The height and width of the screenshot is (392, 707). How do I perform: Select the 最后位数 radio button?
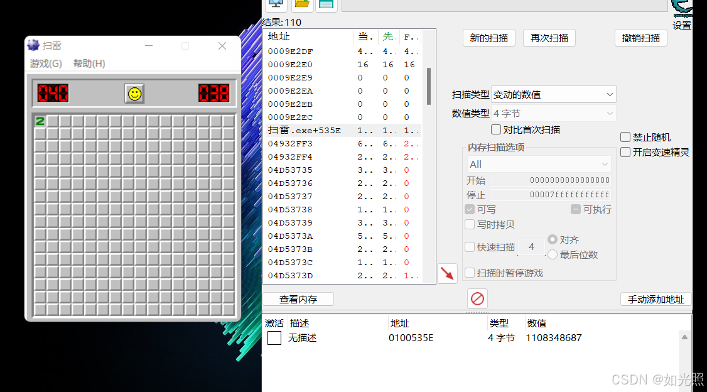[x=553, y=255]
